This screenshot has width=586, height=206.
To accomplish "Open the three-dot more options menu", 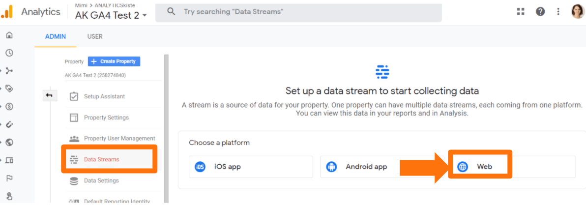I will (558, 12).
